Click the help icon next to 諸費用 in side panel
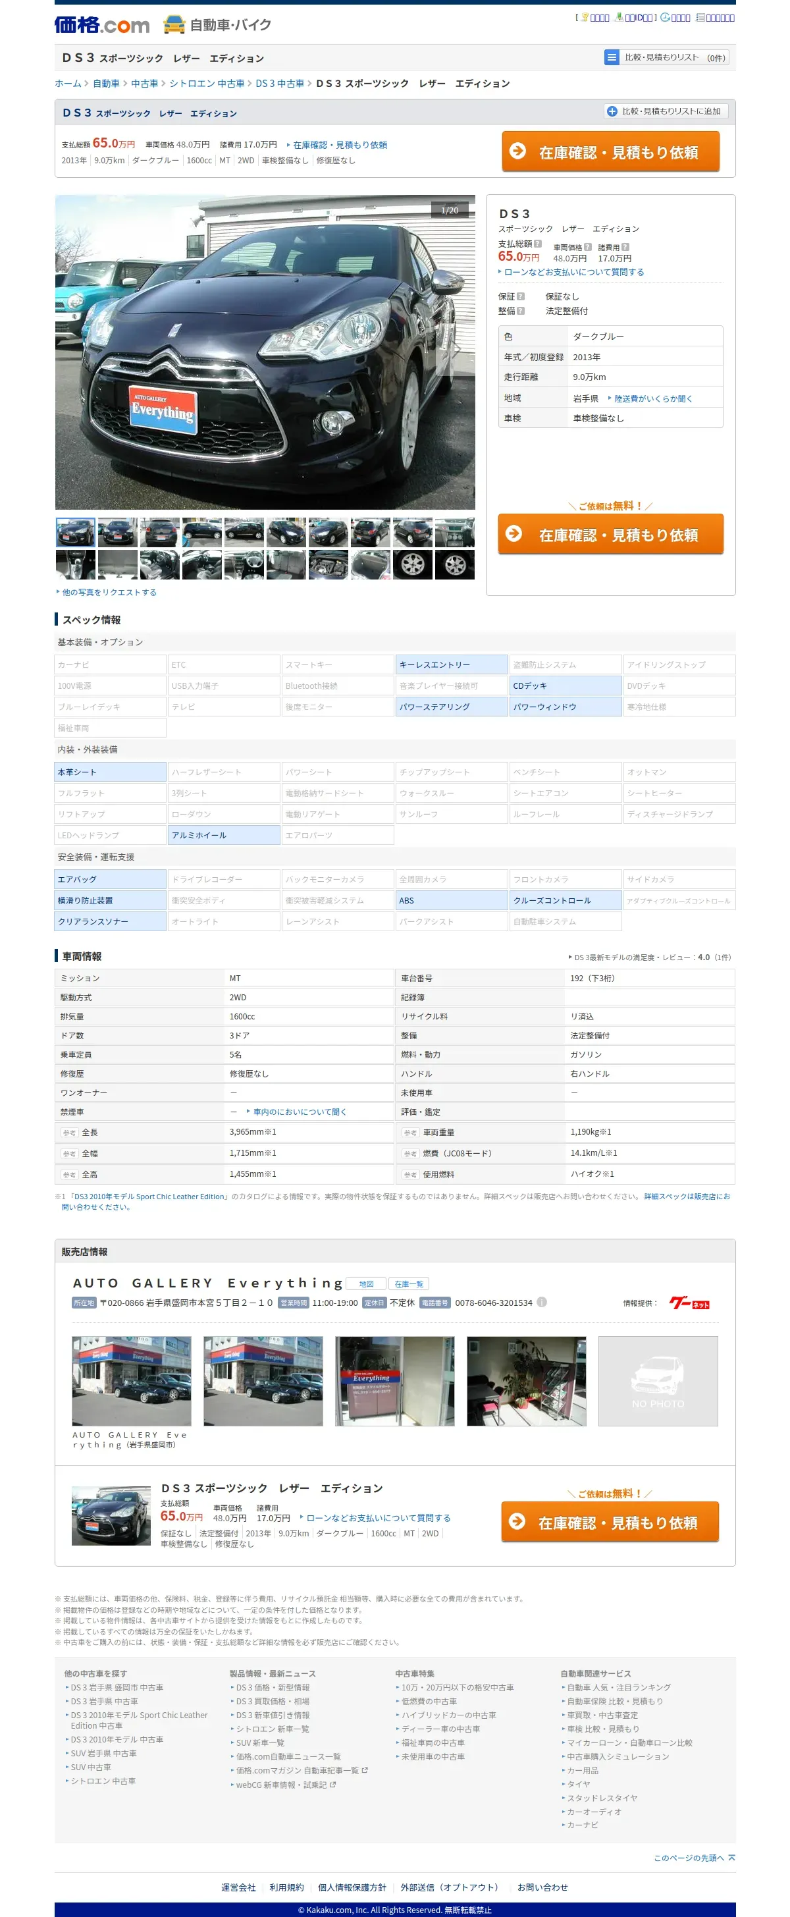790x1917 pixels. [x=625, y=247]
